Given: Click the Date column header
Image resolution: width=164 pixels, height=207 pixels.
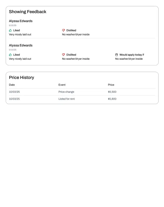Looking at the screenshot, I should pyautogui.click(x=12, y=85).
